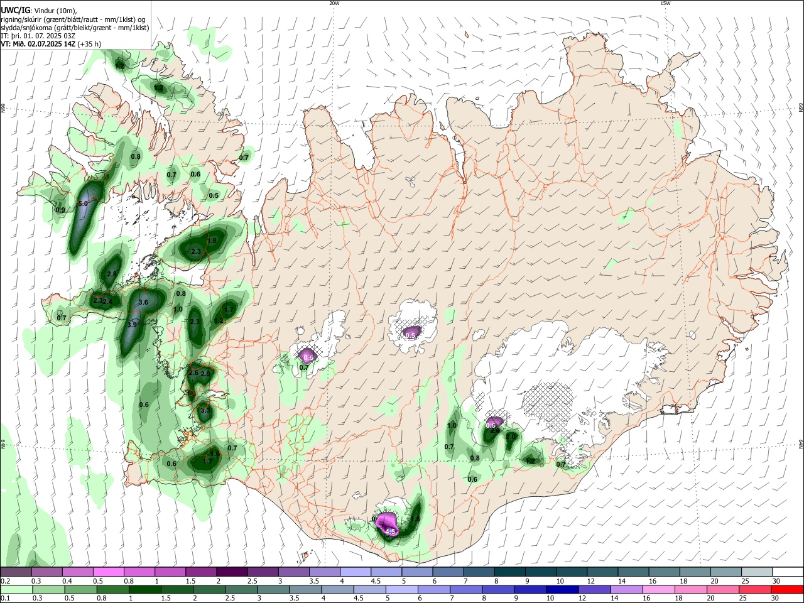Click the palest green swatch starting the rain legend
This screenshot has height=603, width=804.
16,590
